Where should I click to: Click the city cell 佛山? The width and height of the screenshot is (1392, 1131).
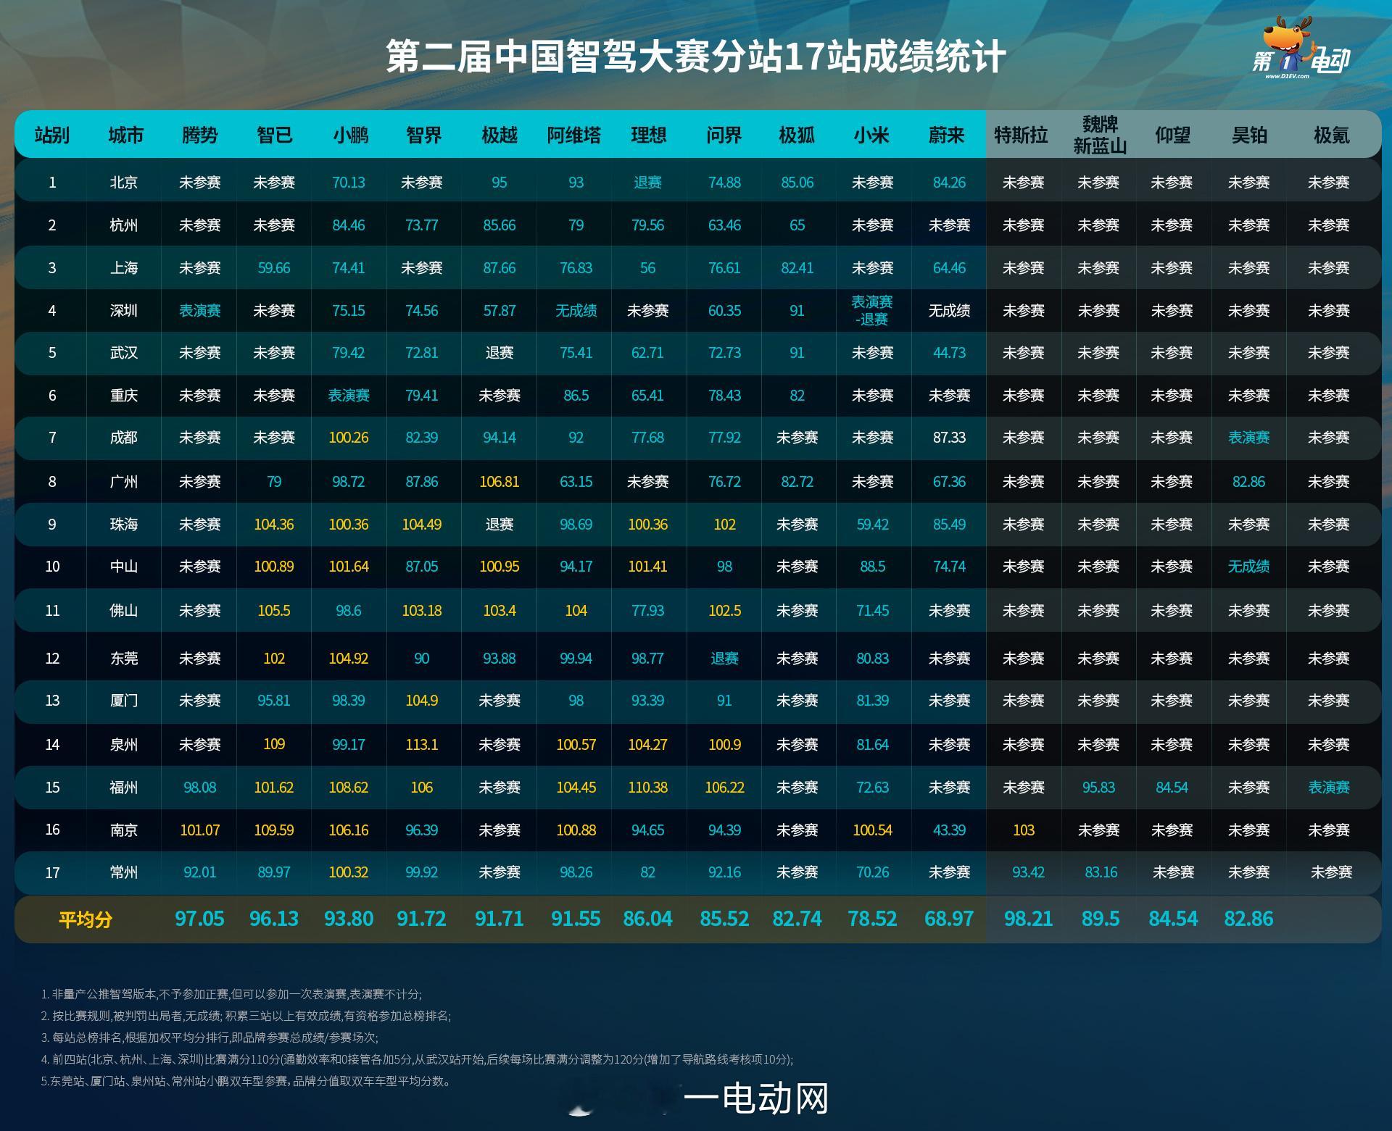point(124,611)
